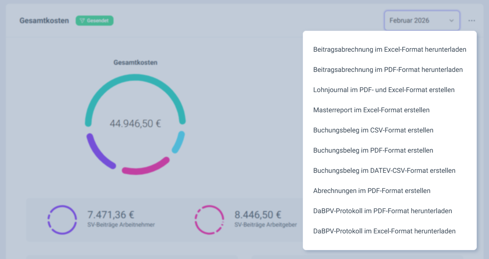Click the green Gesendet status badge
489x259 pixels.
pyautogui.click(x=95, y=21)
